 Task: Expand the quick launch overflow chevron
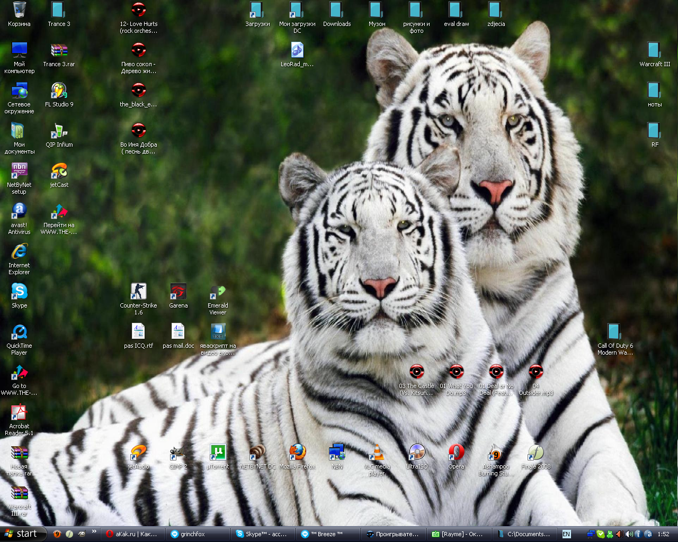[x=94, y=531]
